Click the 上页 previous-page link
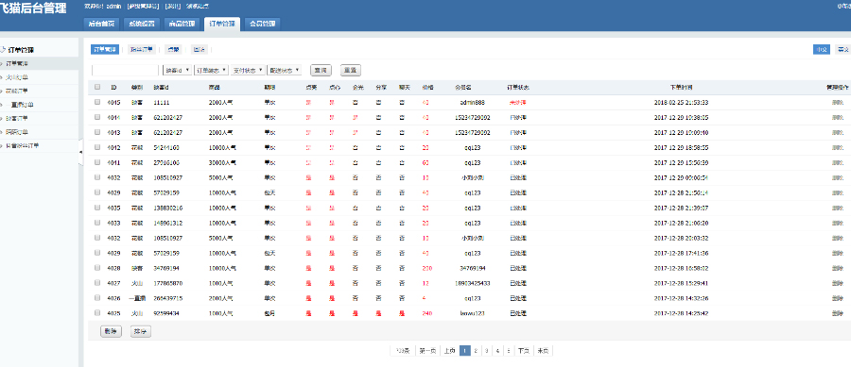 pyautogui.click(x=449, y=351)
